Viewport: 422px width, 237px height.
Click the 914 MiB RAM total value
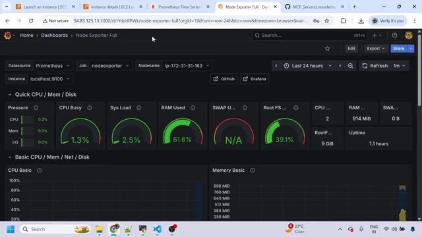click(x=361, y=118)
